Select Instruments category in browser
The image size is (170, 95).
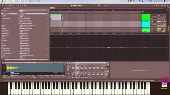pyautogui.click(x=6, y=30)
